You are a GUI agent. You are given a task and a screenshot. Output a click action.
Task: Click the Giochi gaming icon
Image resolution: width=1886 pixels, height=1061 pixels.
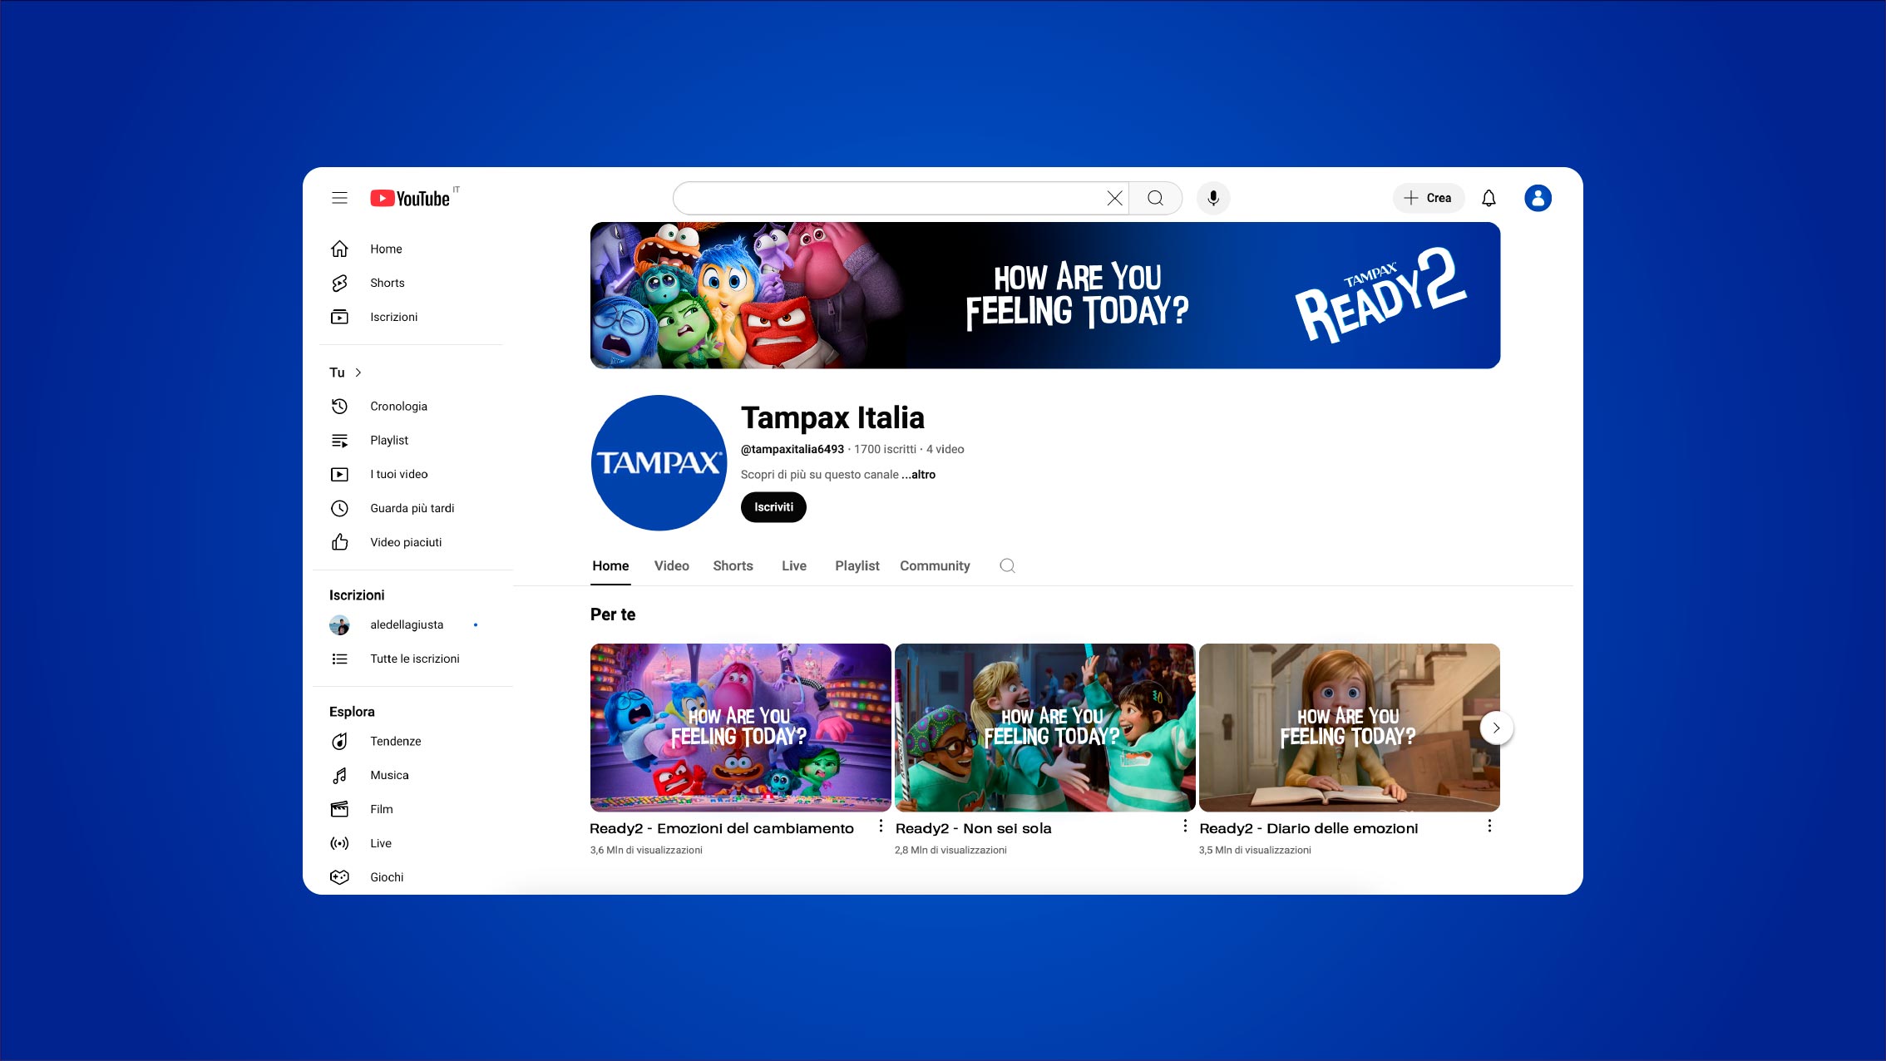(339, 877)
